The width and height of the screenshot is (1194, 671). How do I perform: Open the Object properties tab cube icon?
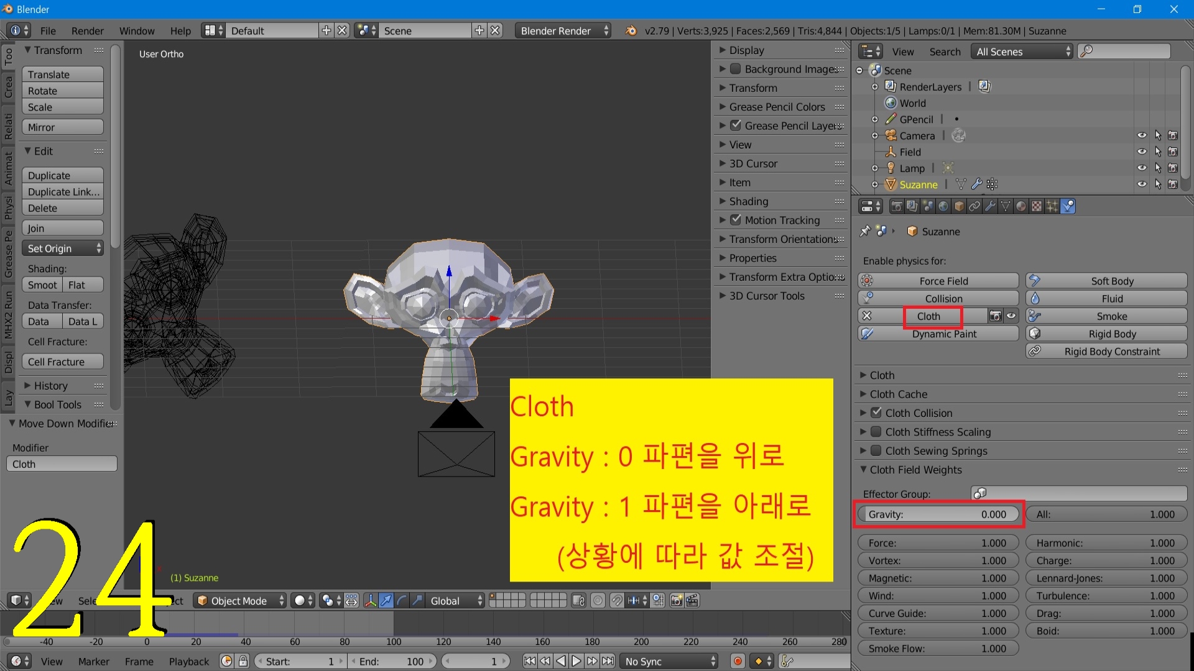[x=959, y=206]
